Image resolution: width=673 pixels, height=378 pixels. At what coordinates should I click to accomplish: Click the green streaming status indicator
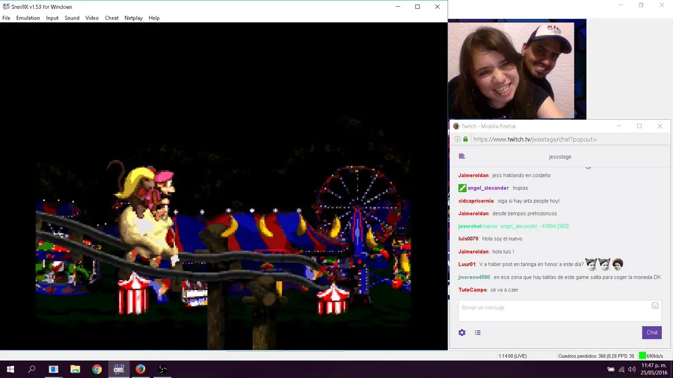642,356
